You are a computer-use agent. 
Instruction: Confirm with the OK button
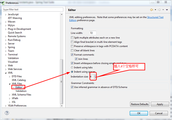click(139, 113)
